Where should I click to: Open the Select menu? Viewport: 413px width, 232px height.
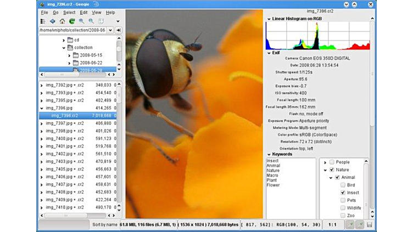[x=69, y=12]
